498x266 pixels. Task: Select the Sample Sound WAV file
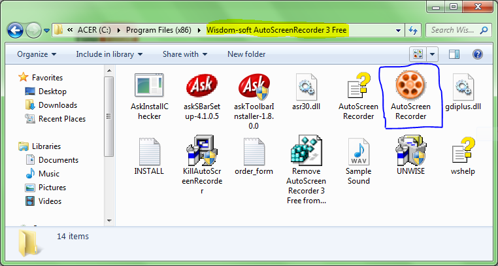pyautogui.click(x=359, y=151)
